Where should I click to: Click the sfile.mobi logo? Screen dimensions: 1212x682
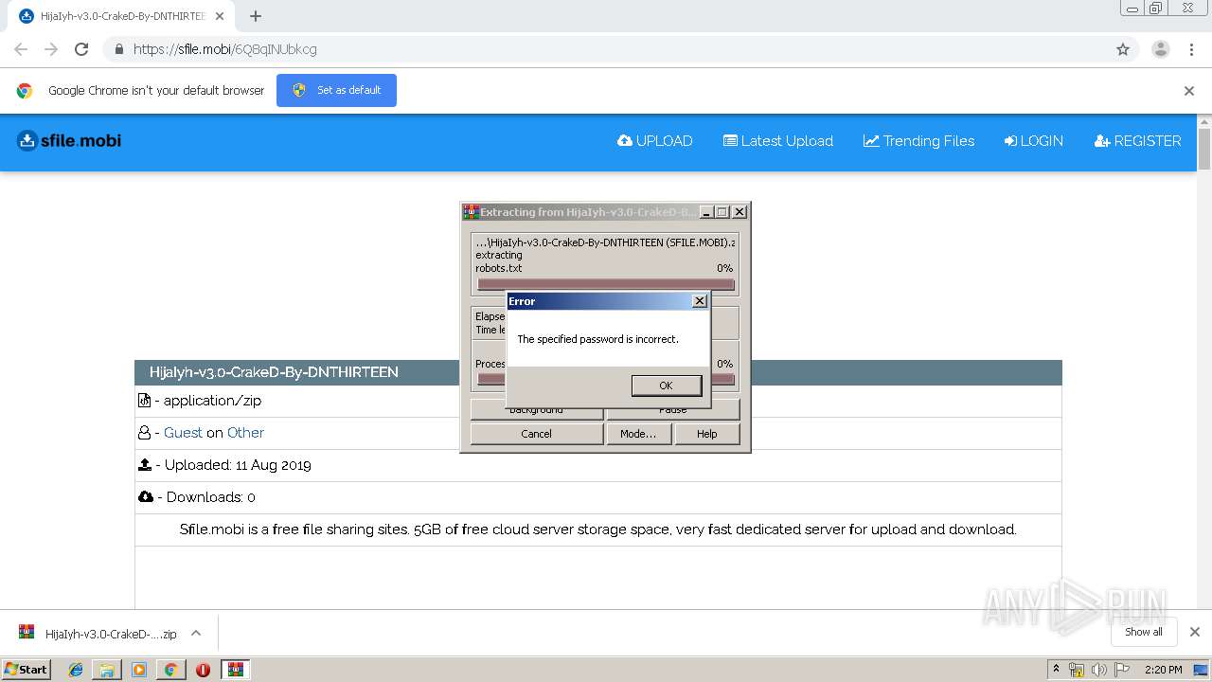[x=69, y=141]
